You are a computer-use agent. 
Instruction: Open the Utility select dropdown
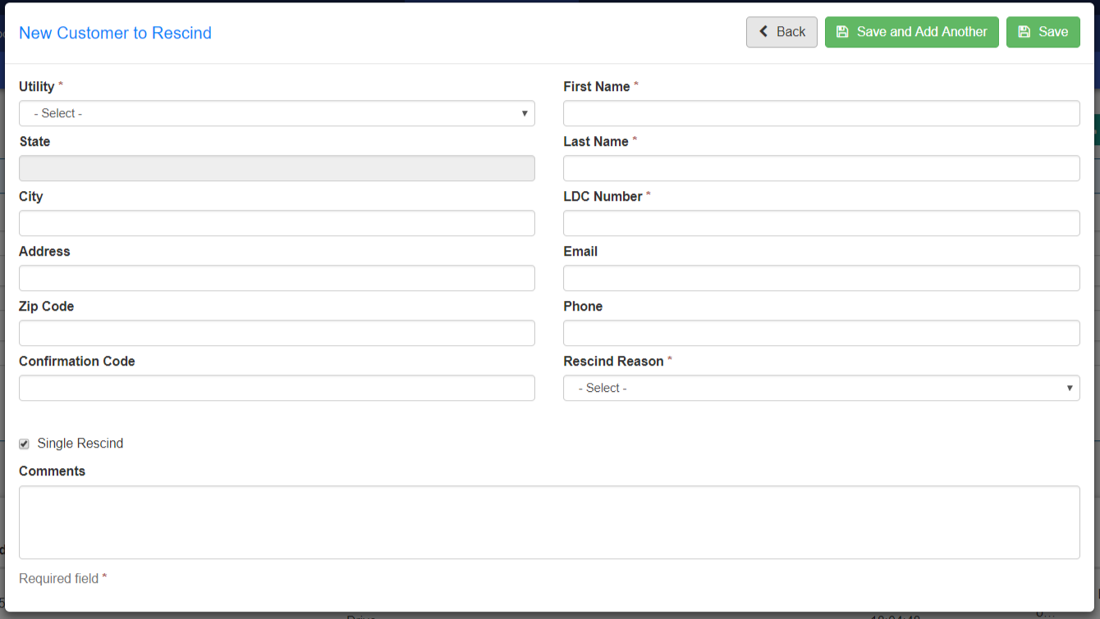(277, 113)
